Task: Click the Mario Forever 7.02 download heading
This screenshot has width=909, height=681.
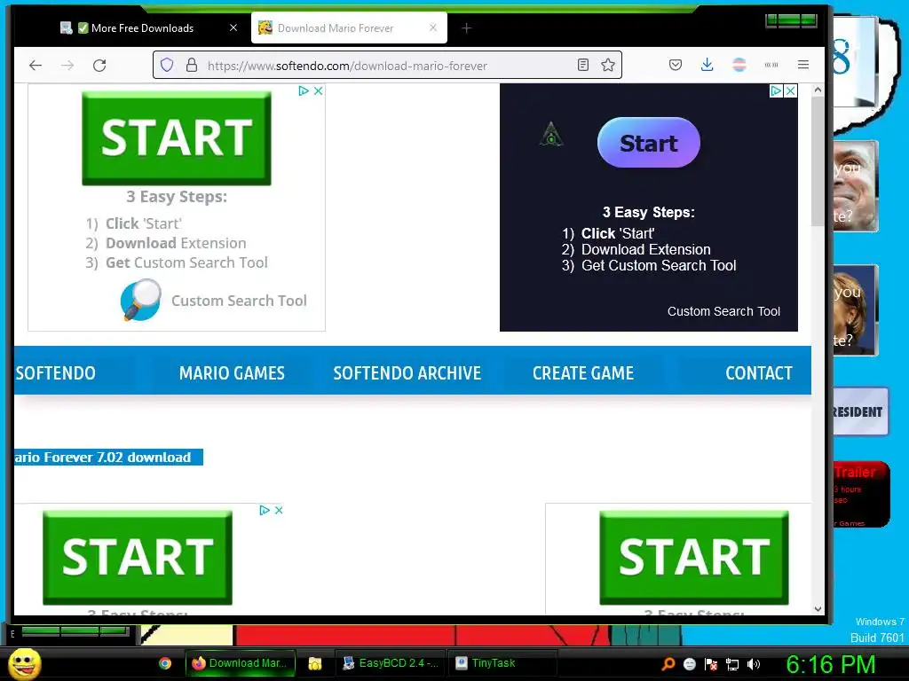Action: [108, 457]
